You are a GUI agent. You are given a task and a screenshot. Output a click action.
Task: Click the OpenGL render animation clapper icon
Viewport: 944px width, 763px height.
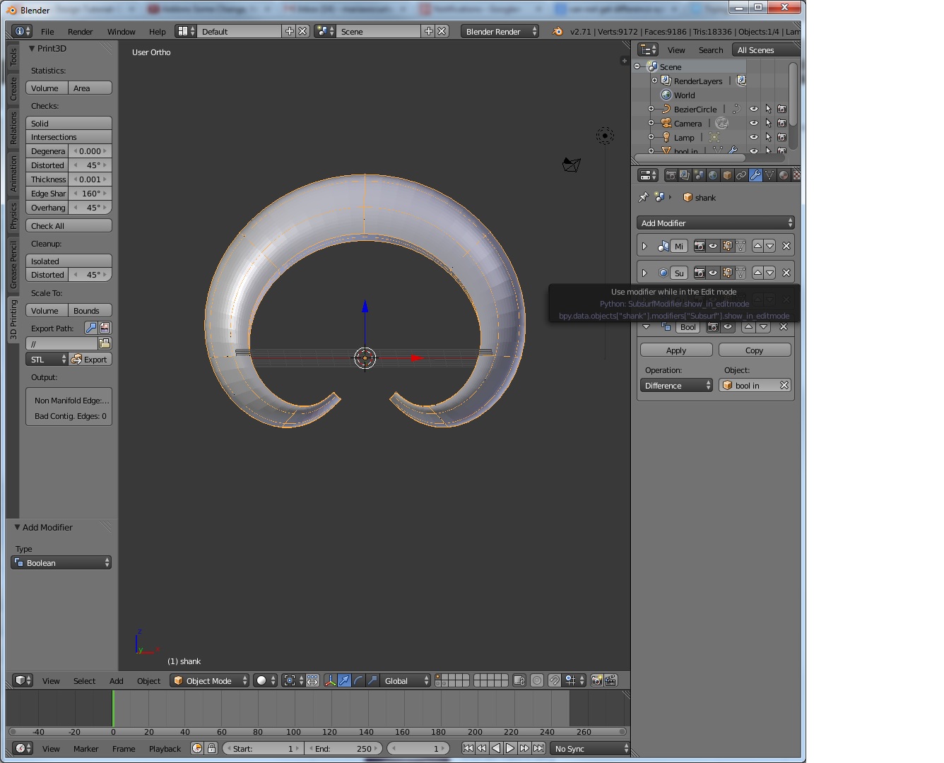(611, 680)
